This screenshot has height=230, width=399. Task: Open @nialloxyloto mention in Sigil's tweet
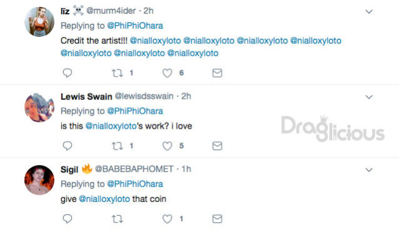pyautogui.click(x=104, y=199)
